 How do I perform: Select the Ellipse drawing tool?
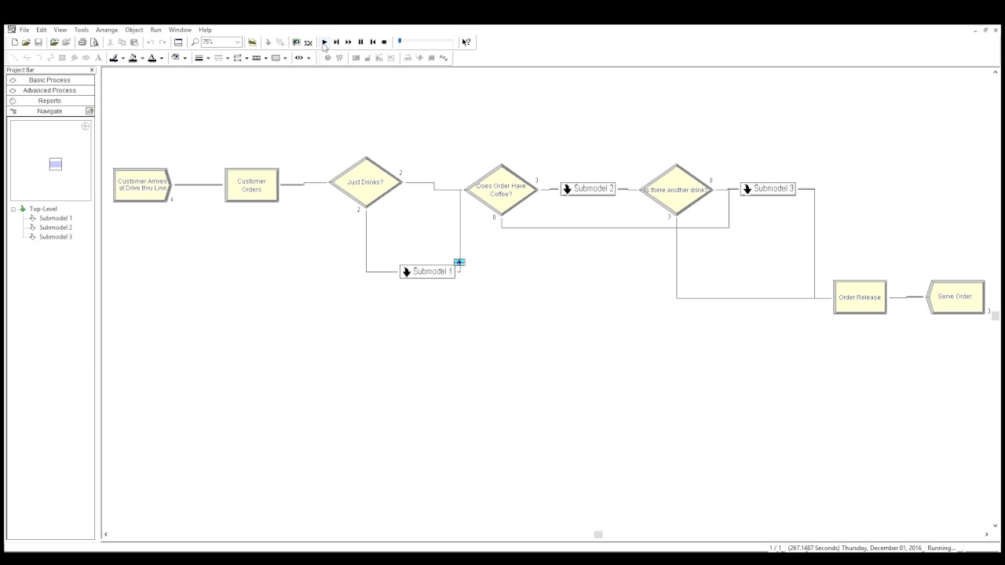coord(86,58)
